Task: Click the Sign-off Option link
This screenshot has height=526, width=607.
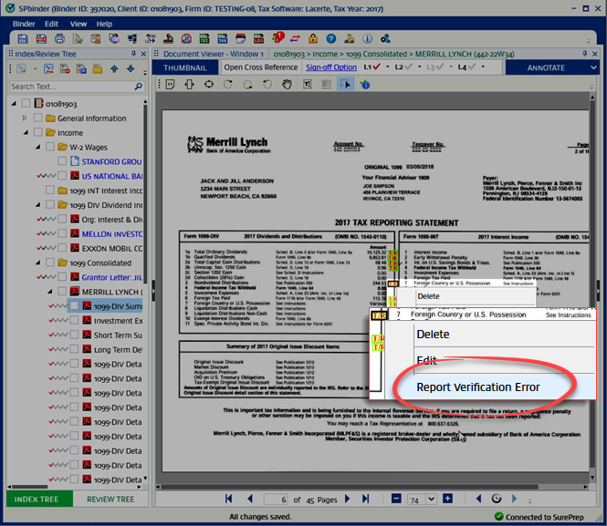Action: pyautogui.click(x=330, y=67)
